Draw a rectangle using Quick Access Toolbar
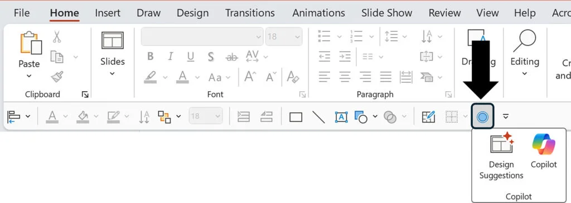The image size is (571, 203). point(296,117)
